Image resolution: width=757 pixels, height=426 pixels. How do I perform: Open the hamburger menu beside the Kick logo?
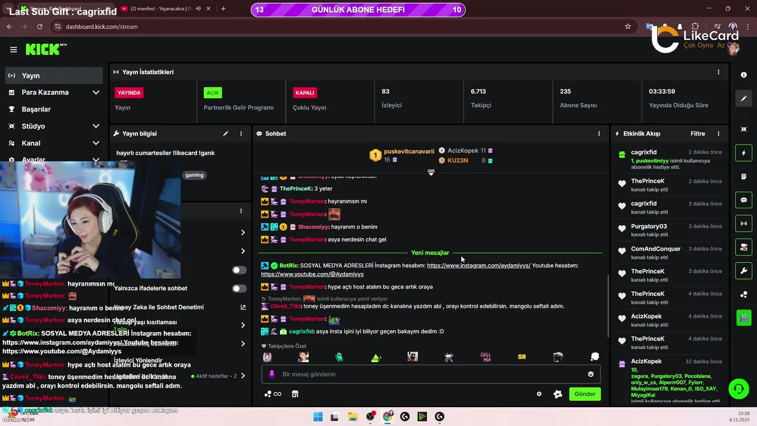tap(14, 50)
